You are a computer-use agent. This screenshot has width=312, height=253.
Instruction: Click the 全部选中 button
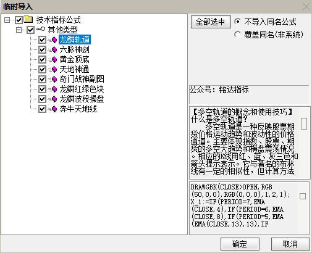click(211, 22)
